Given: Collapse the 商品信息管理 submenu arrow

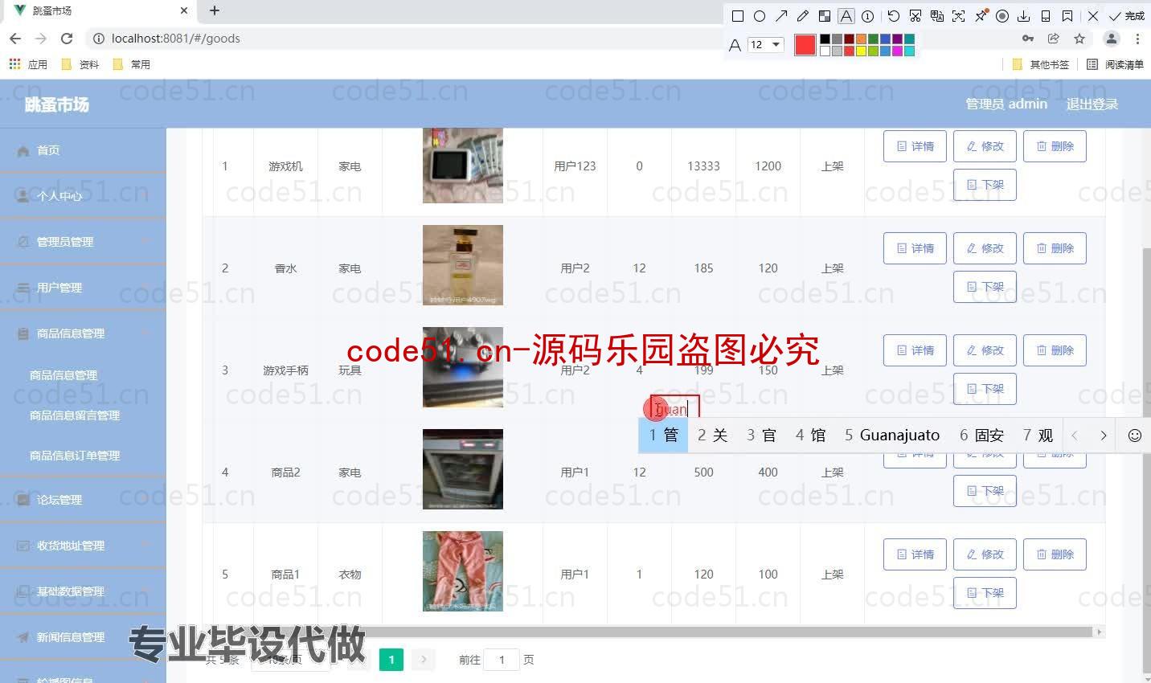Looking at the screenshot, I should 145,333.
